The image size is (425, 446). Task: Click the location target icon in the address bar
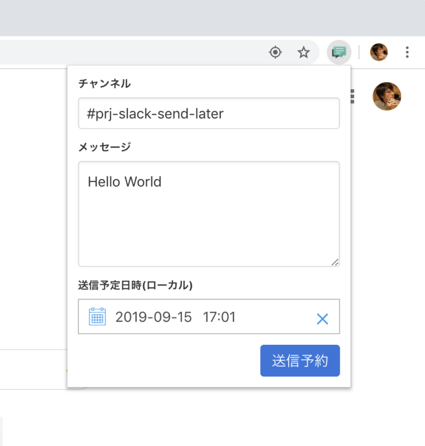(x=275, y=51)
